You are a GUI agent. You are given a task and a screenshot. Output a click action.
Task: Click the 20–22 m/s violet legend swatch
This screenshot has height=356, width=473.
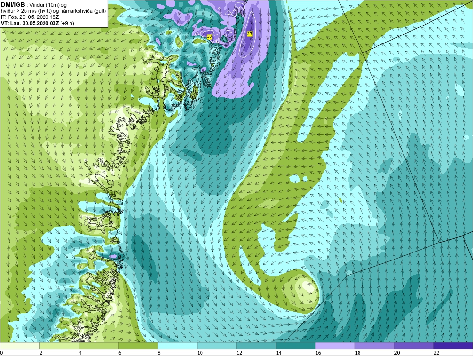[414, 346]
